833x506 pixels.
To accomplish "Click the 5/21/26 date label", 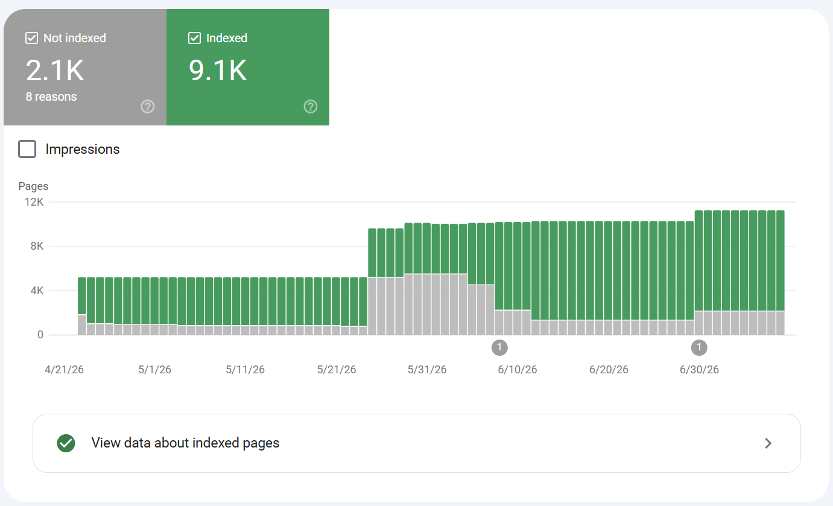I will point(337,370).
